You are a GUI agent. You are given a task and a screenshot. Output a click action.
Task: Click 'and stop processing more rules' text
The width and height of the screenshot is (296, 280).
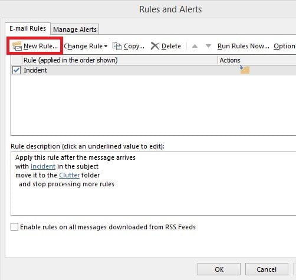click(x=67, y=184)
